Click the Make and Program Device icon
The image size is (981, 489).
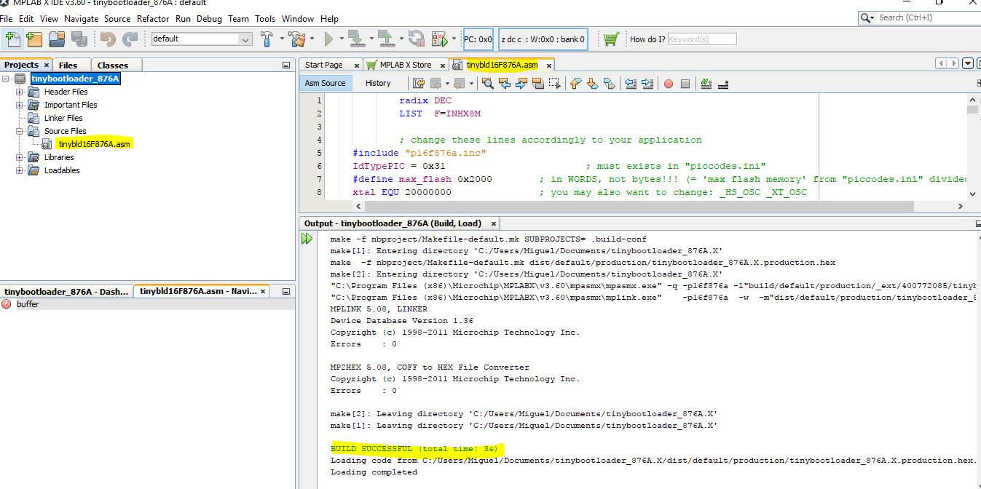(x=357, y=39)
